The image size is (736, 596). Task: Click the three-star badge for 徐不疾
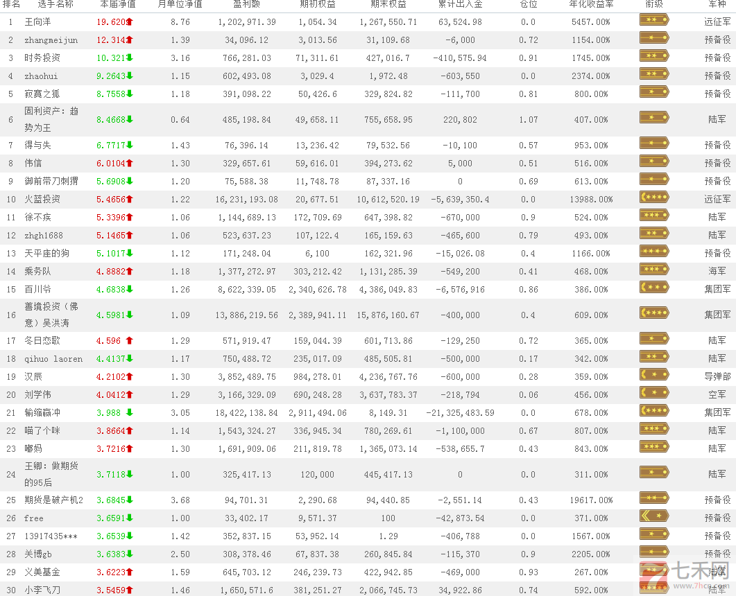click(x=654, y=216)
